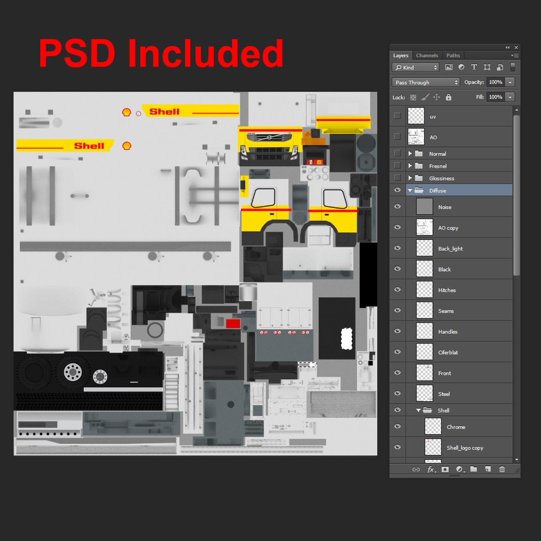The width and height of the screenshot is (541, 541).
Task: Click the type layer filter icon
Action: coord(474,67)
